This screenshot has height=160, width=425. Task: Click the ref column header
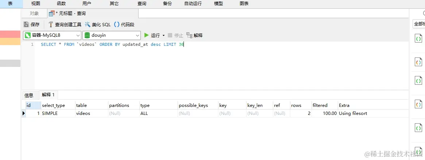(x=282, y=105)
